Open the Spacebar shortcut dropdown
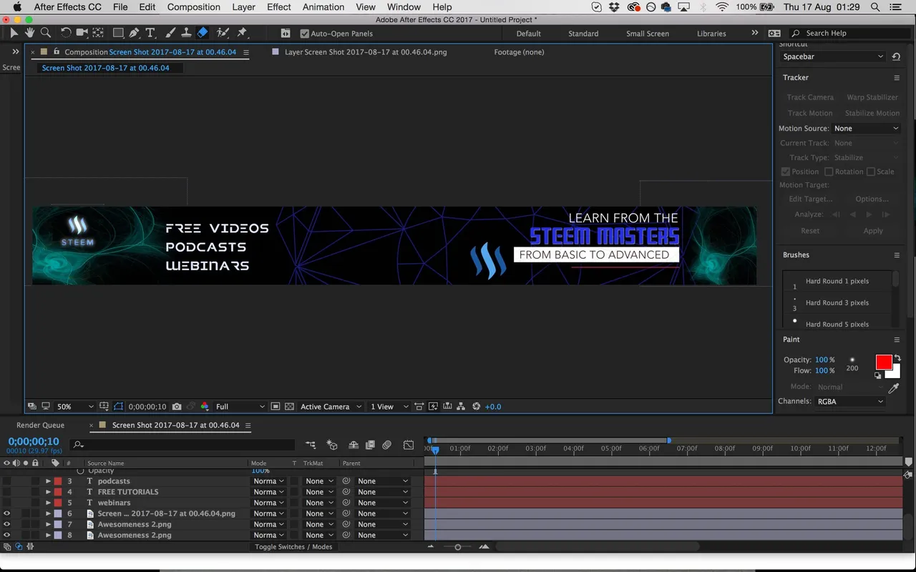Image resolution: width=916 pixels, height=572 pixels. click(x=833, y=56)
